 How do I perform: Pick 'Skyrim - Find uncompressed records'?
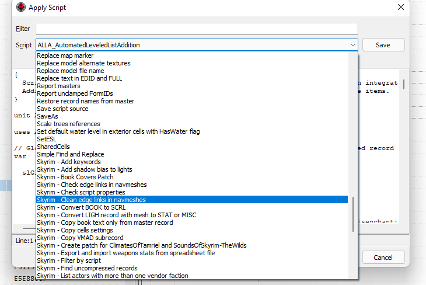coord(192,268)
